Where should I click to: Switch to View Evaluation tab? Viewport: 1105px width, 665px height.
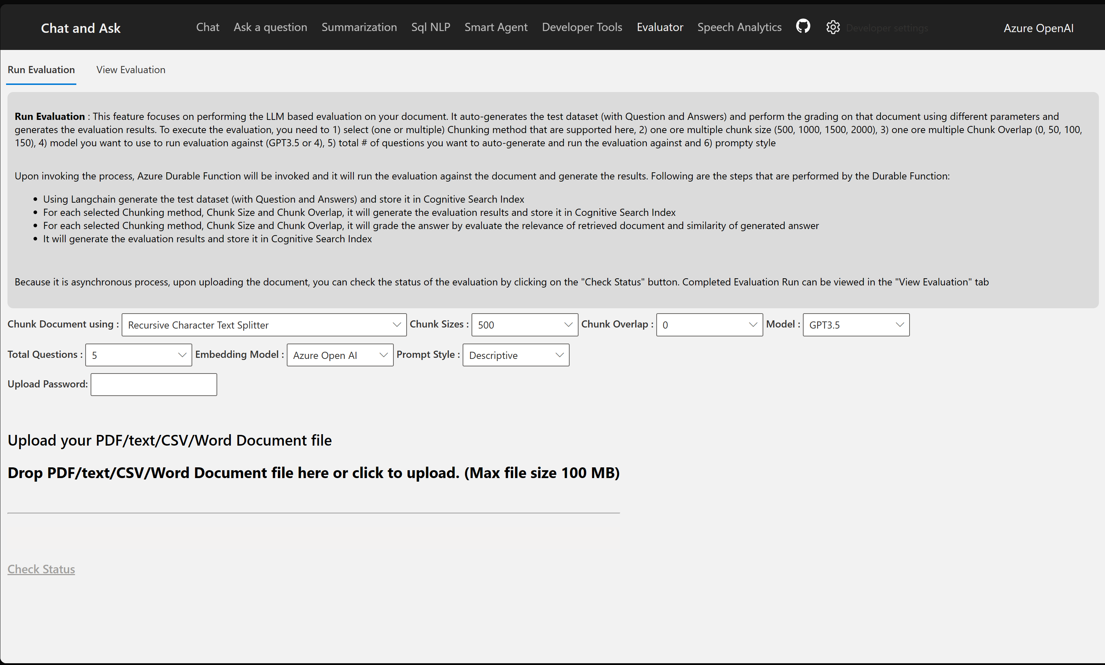(131, 70)
